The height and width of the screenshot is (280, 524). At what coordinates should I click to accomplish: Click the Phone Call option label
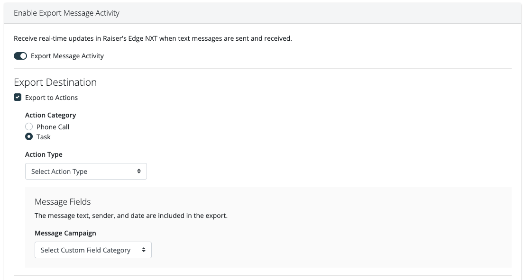53,127
